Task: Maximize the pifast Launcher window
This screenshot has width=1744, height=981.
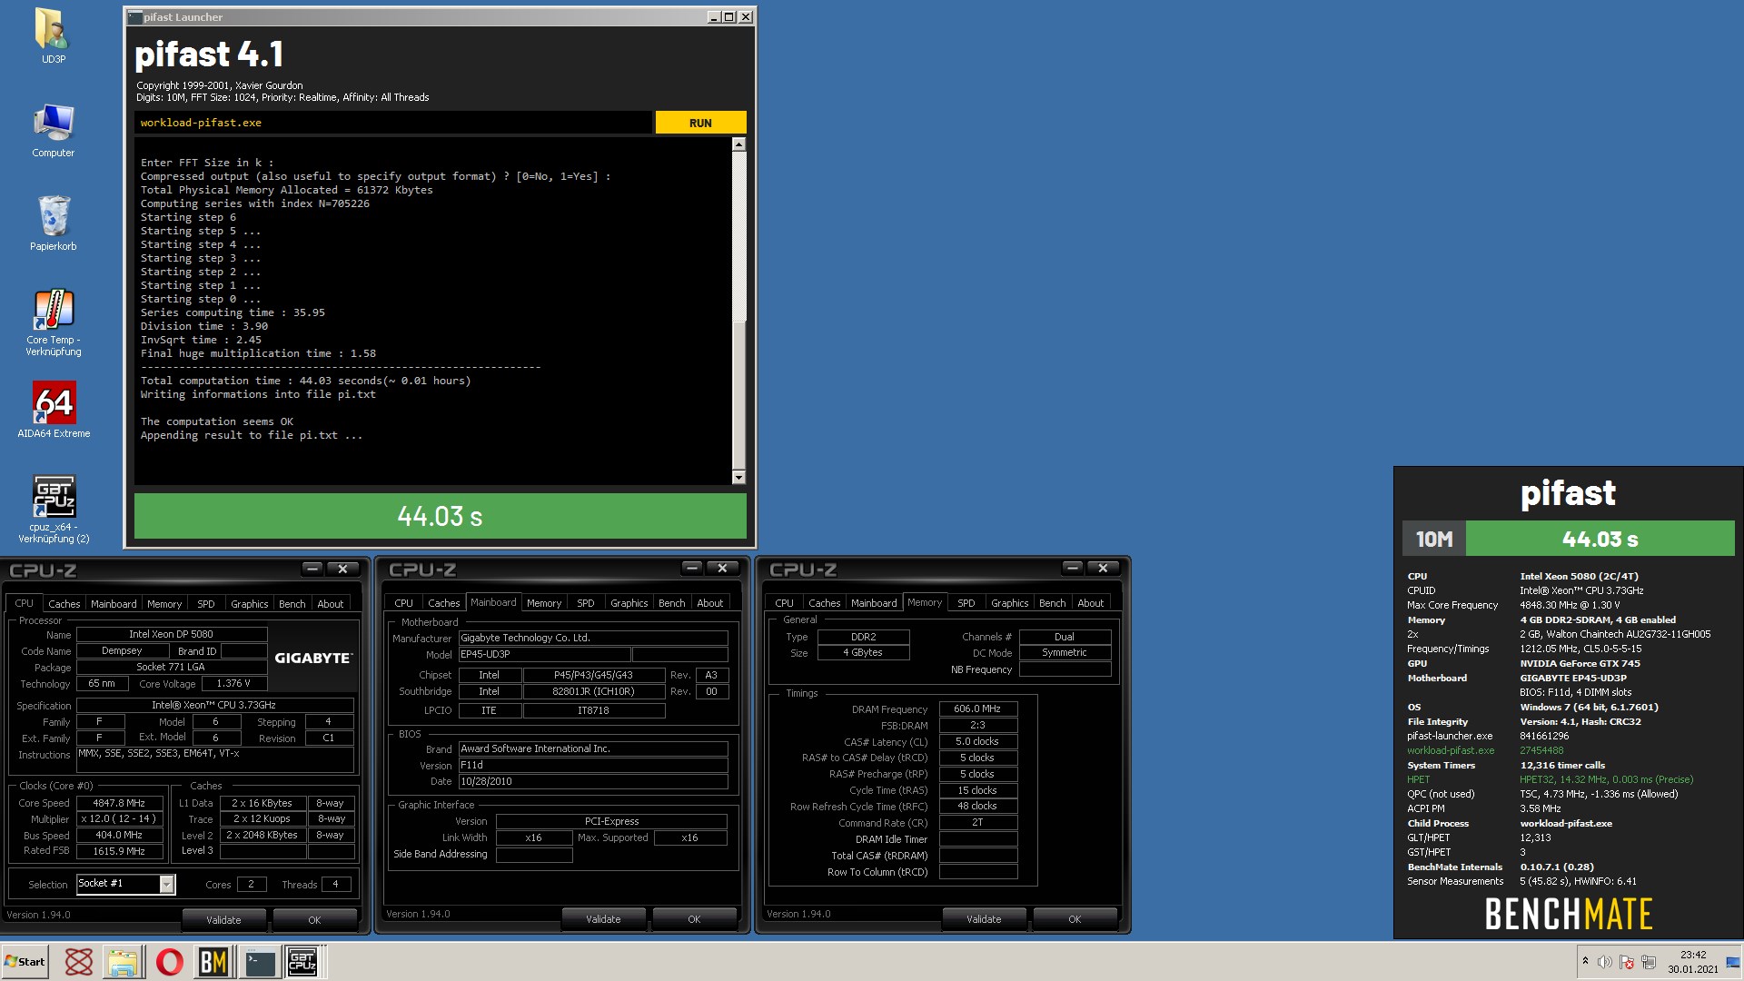Action: 728,17
